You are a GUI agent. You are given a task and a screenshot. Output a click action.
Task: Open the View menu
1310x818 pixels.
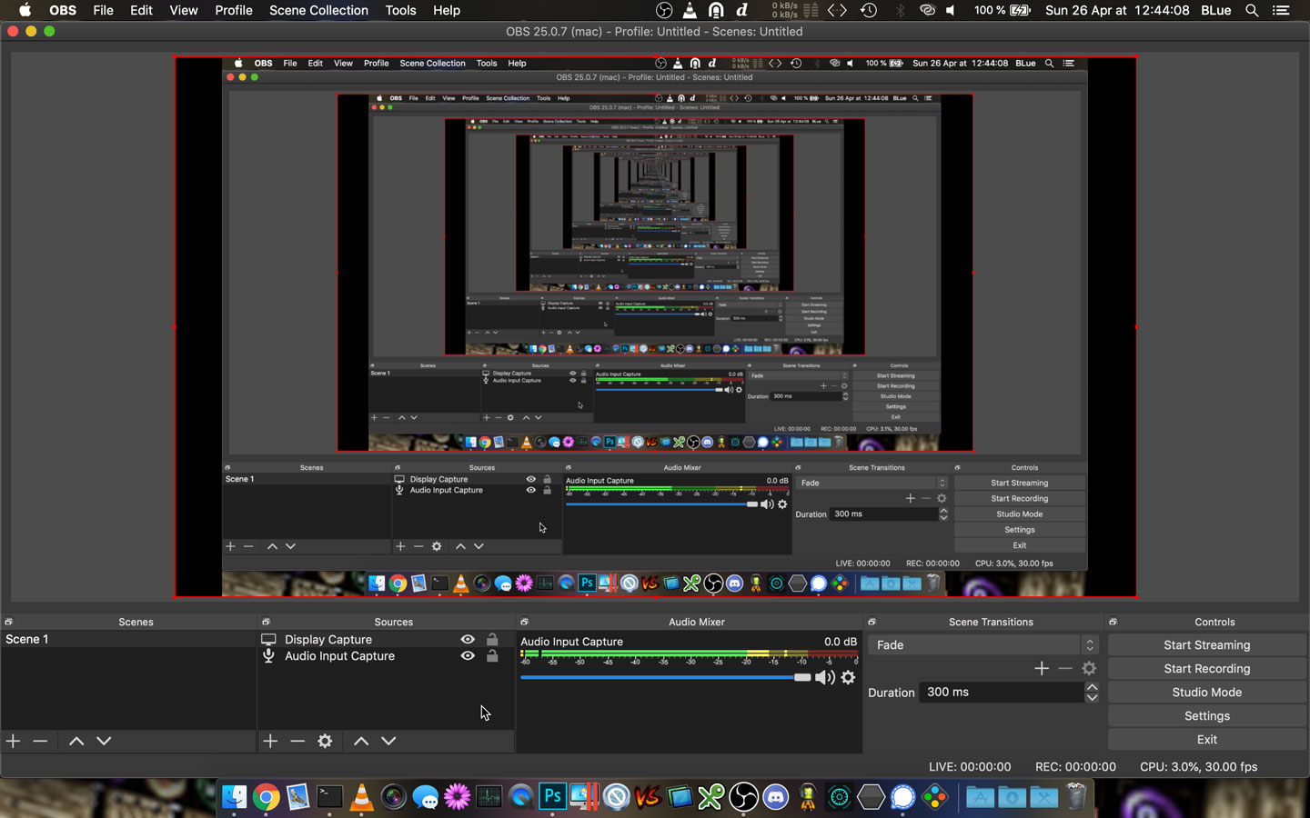click(183, 10)
